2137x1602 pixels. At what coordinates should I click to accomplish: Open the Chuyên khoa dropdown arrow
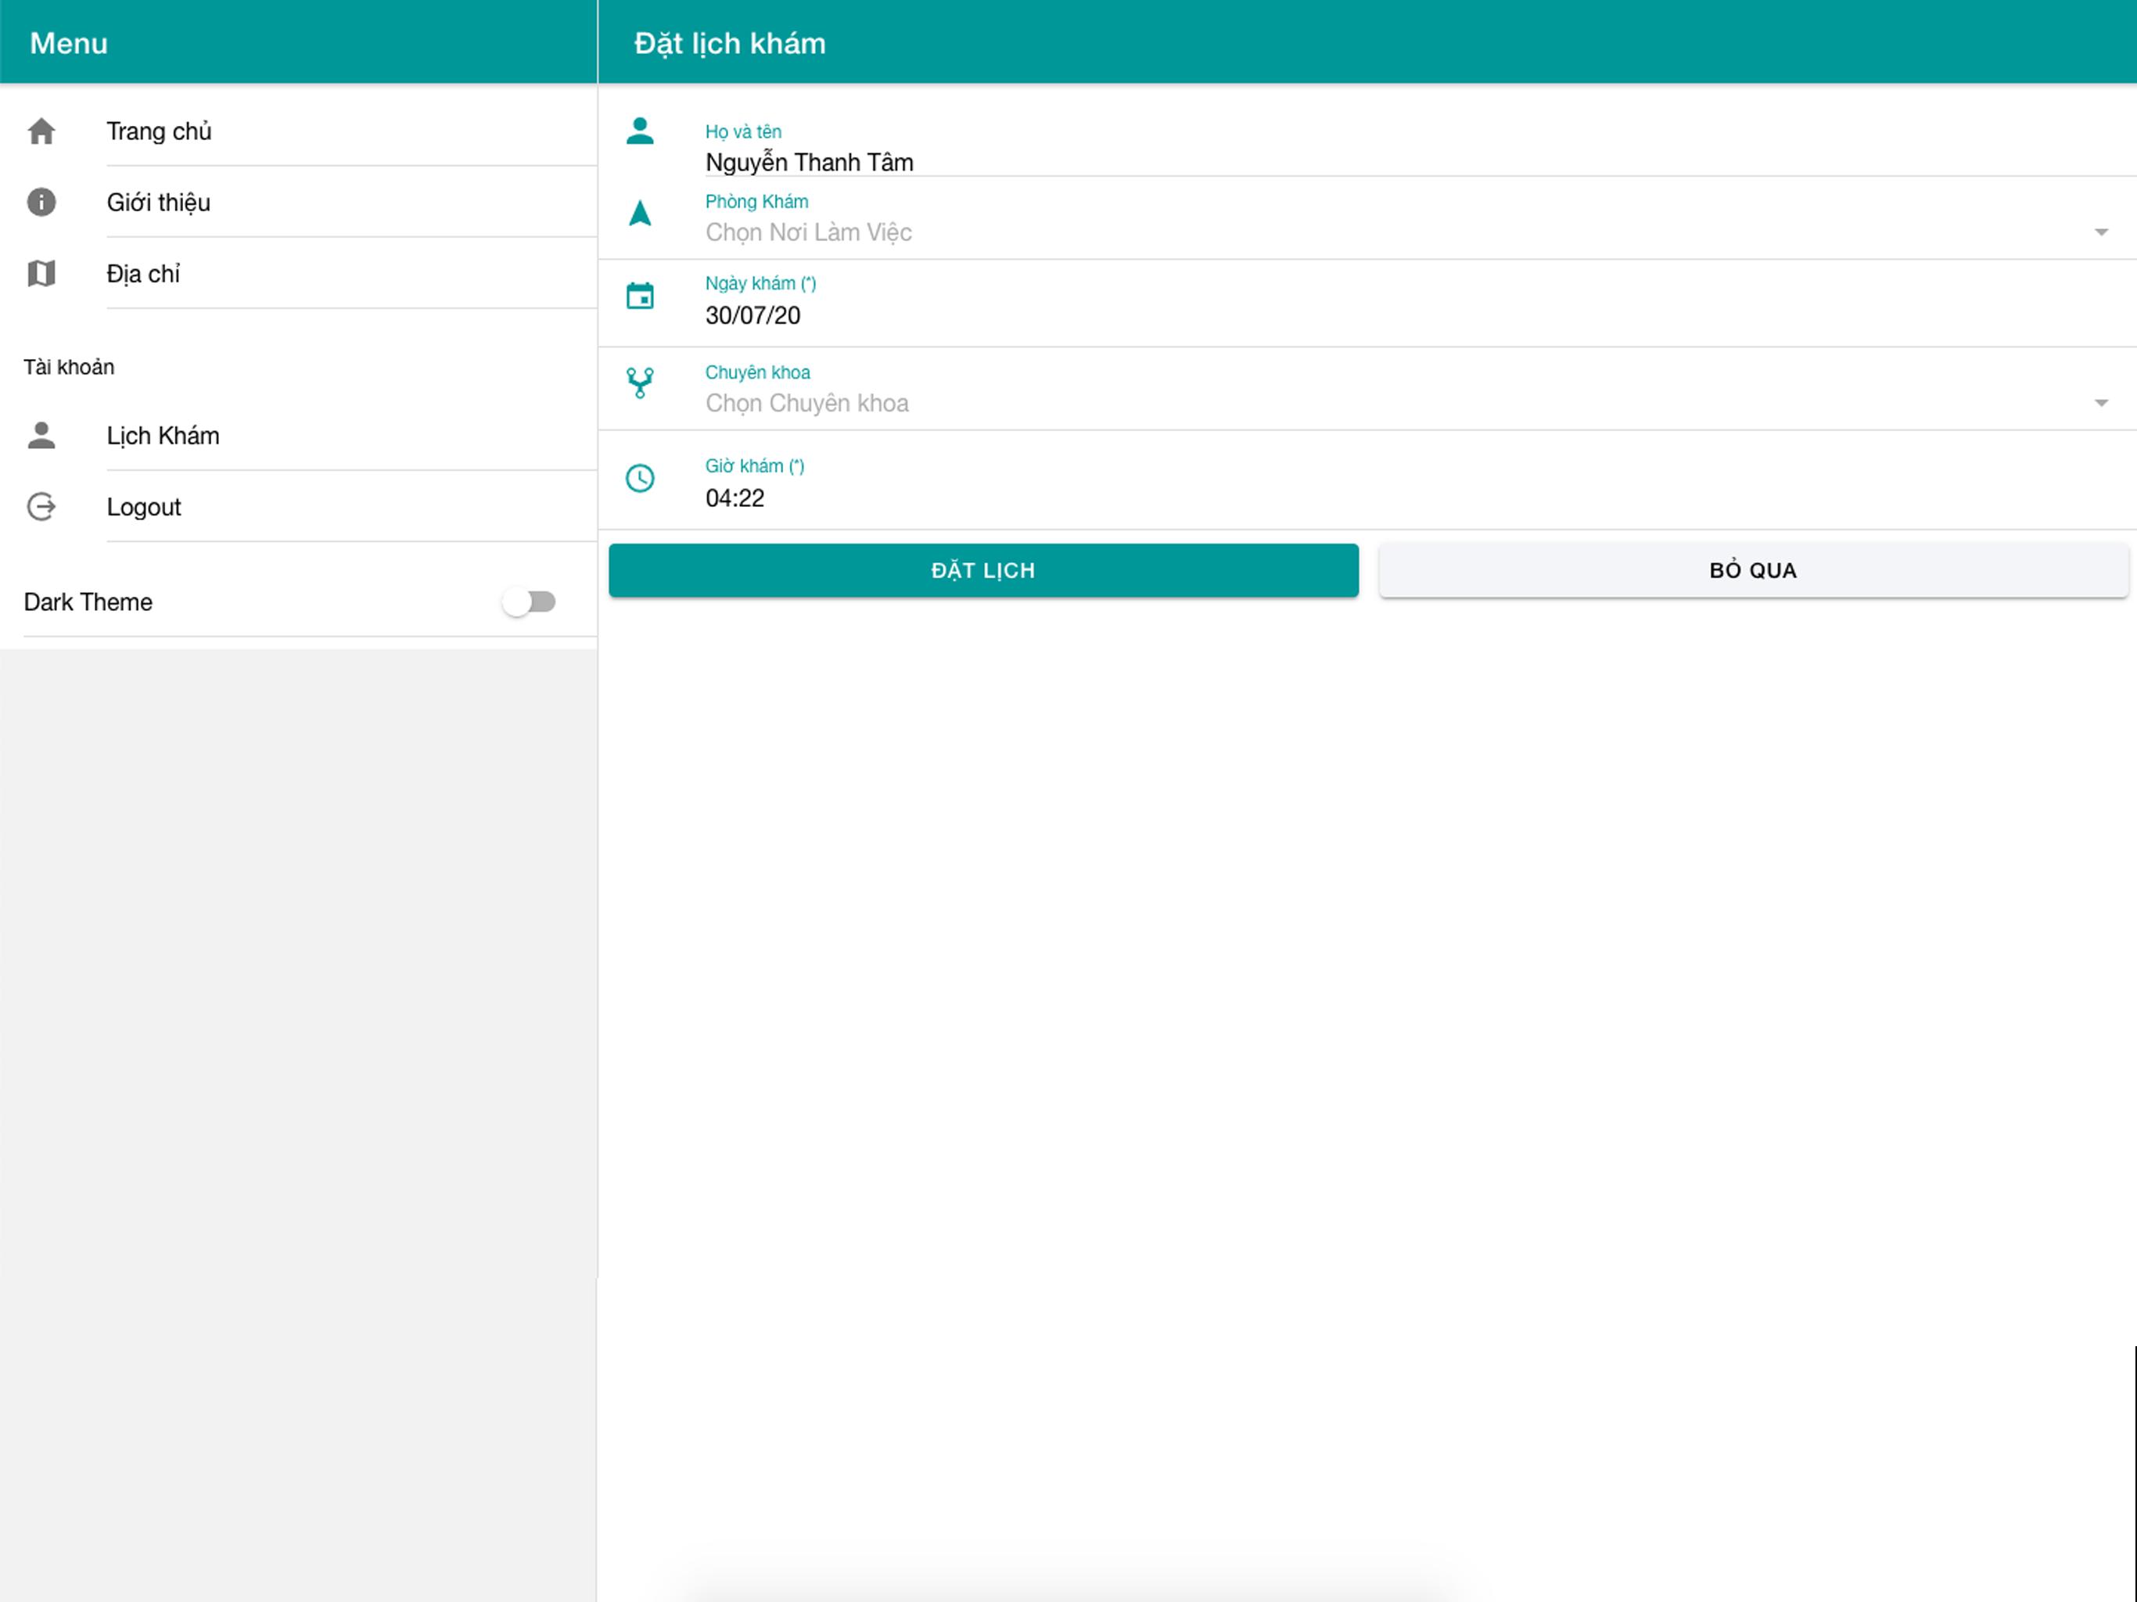click(2100, 403)
